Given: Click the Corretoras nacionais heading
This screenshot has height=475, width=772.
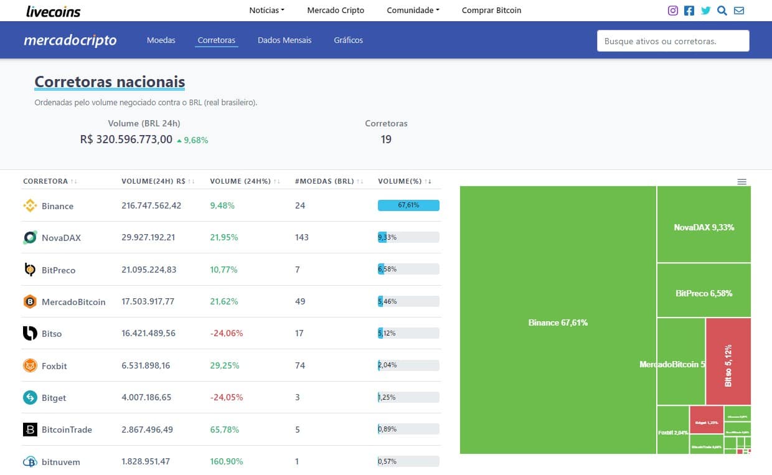Looking at the screenshot, I should coord(110,82).
